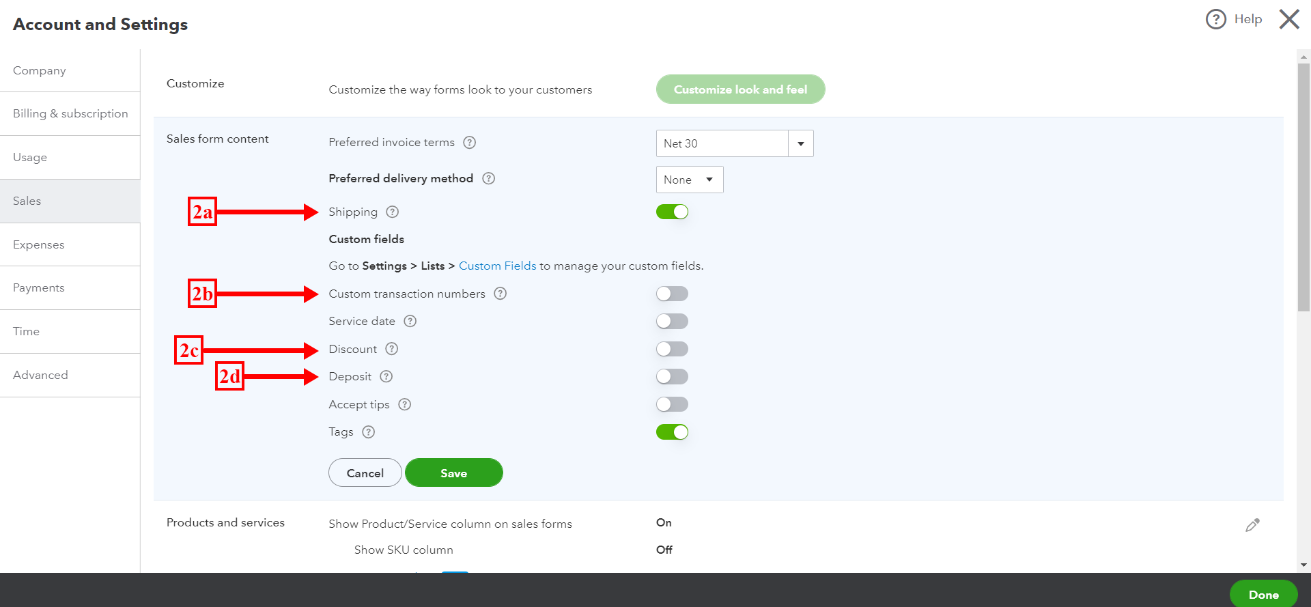Click the help icon beside Deposit
Viewport: 1311px width, 607px height.
[x=386, y=376]
